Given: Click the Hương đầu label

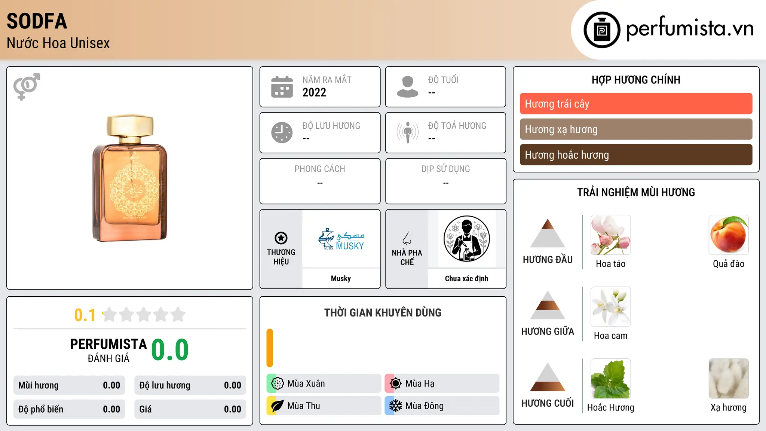Looking at the screenshot, I should 548,260.
